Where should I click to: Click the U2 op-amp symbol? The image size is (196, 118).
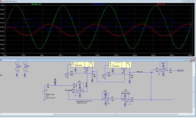pyautogui.click(x=80, y=91)
